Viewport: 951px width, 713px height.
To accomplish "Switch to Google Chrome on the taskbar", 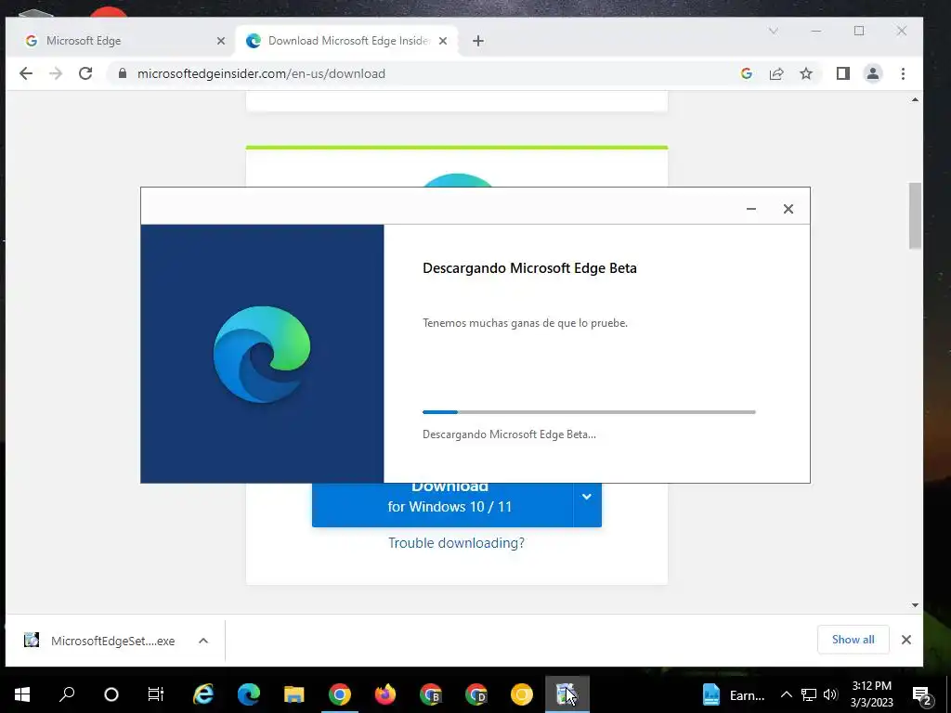I will click(x=340, y=694).
